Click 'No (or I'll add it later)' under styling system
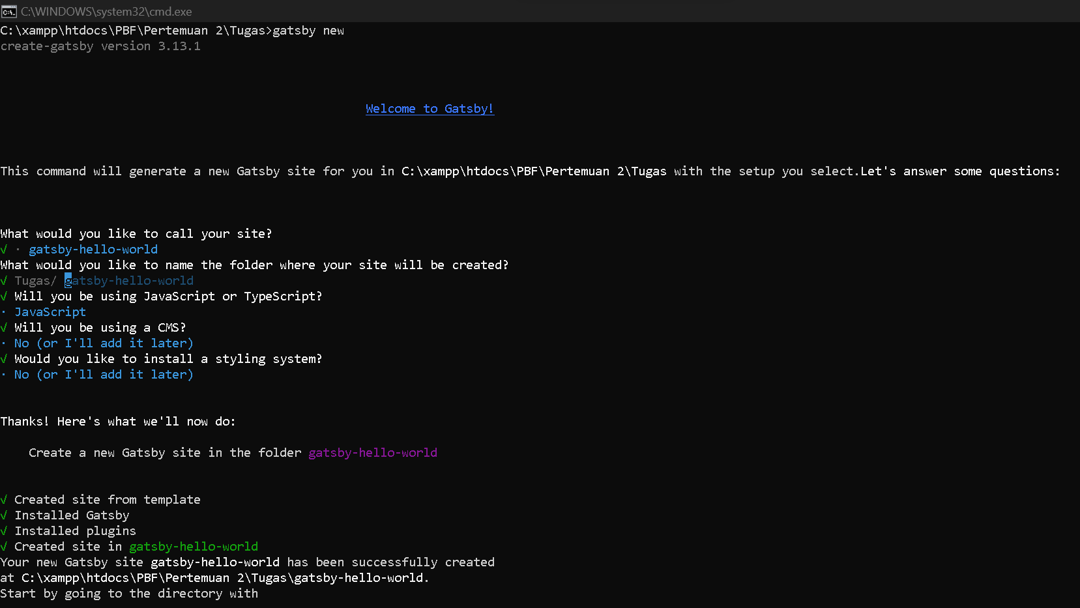The width and height of the screenshot is (1080, 608). pyautogui.click(x=104, y=375)
